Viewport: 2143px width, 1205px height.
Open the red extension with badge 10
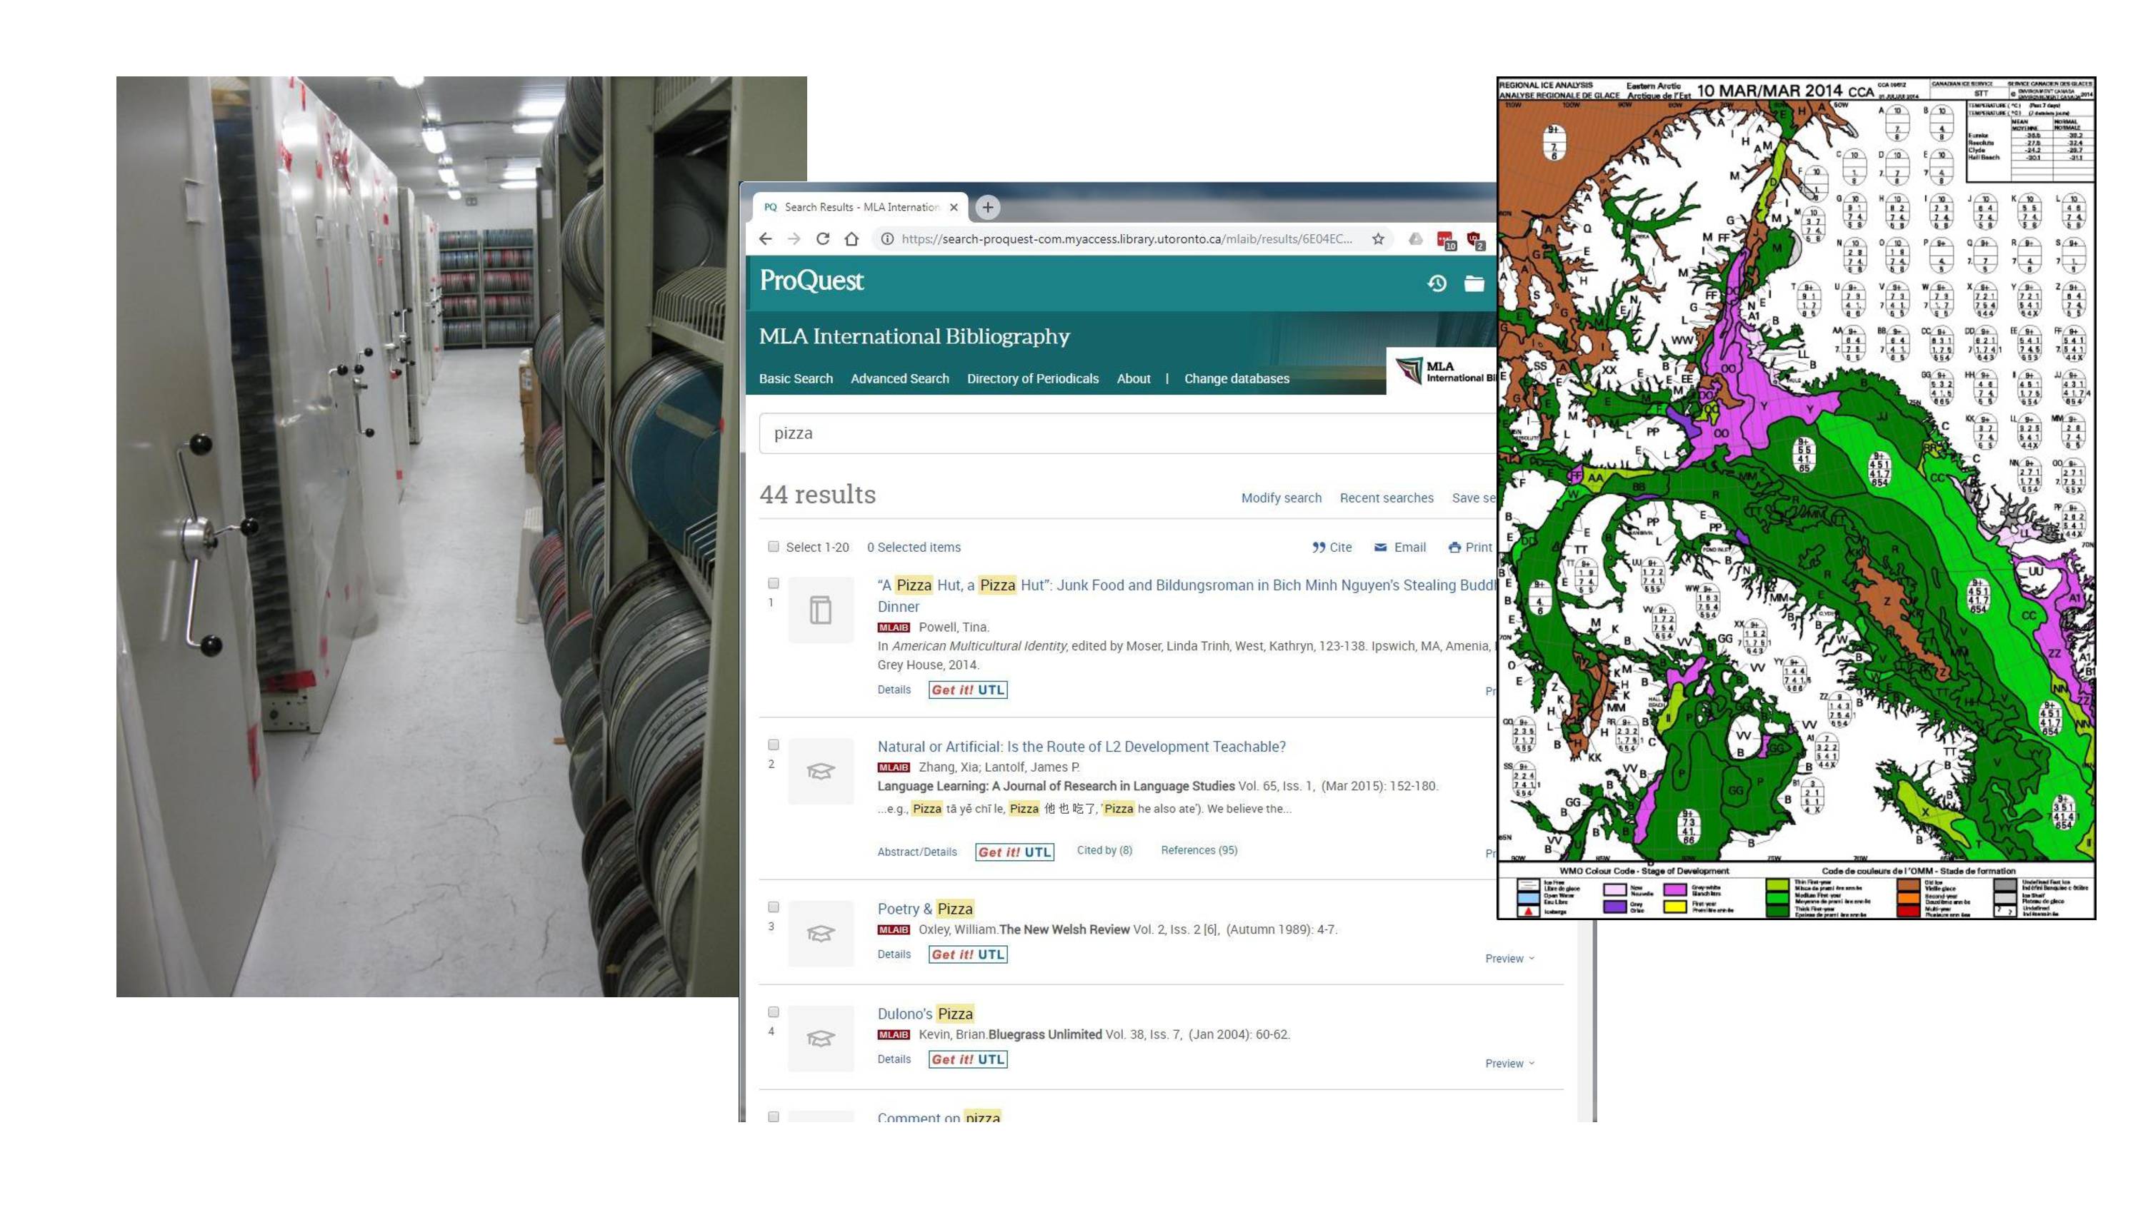(x=1446, y=241)
